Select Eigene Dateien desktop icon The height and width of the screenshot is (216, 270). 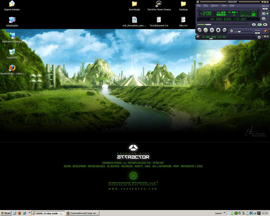[12, 6]
